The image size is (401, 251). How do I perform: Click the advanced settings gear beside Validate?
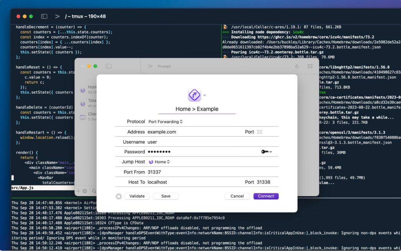118,196
